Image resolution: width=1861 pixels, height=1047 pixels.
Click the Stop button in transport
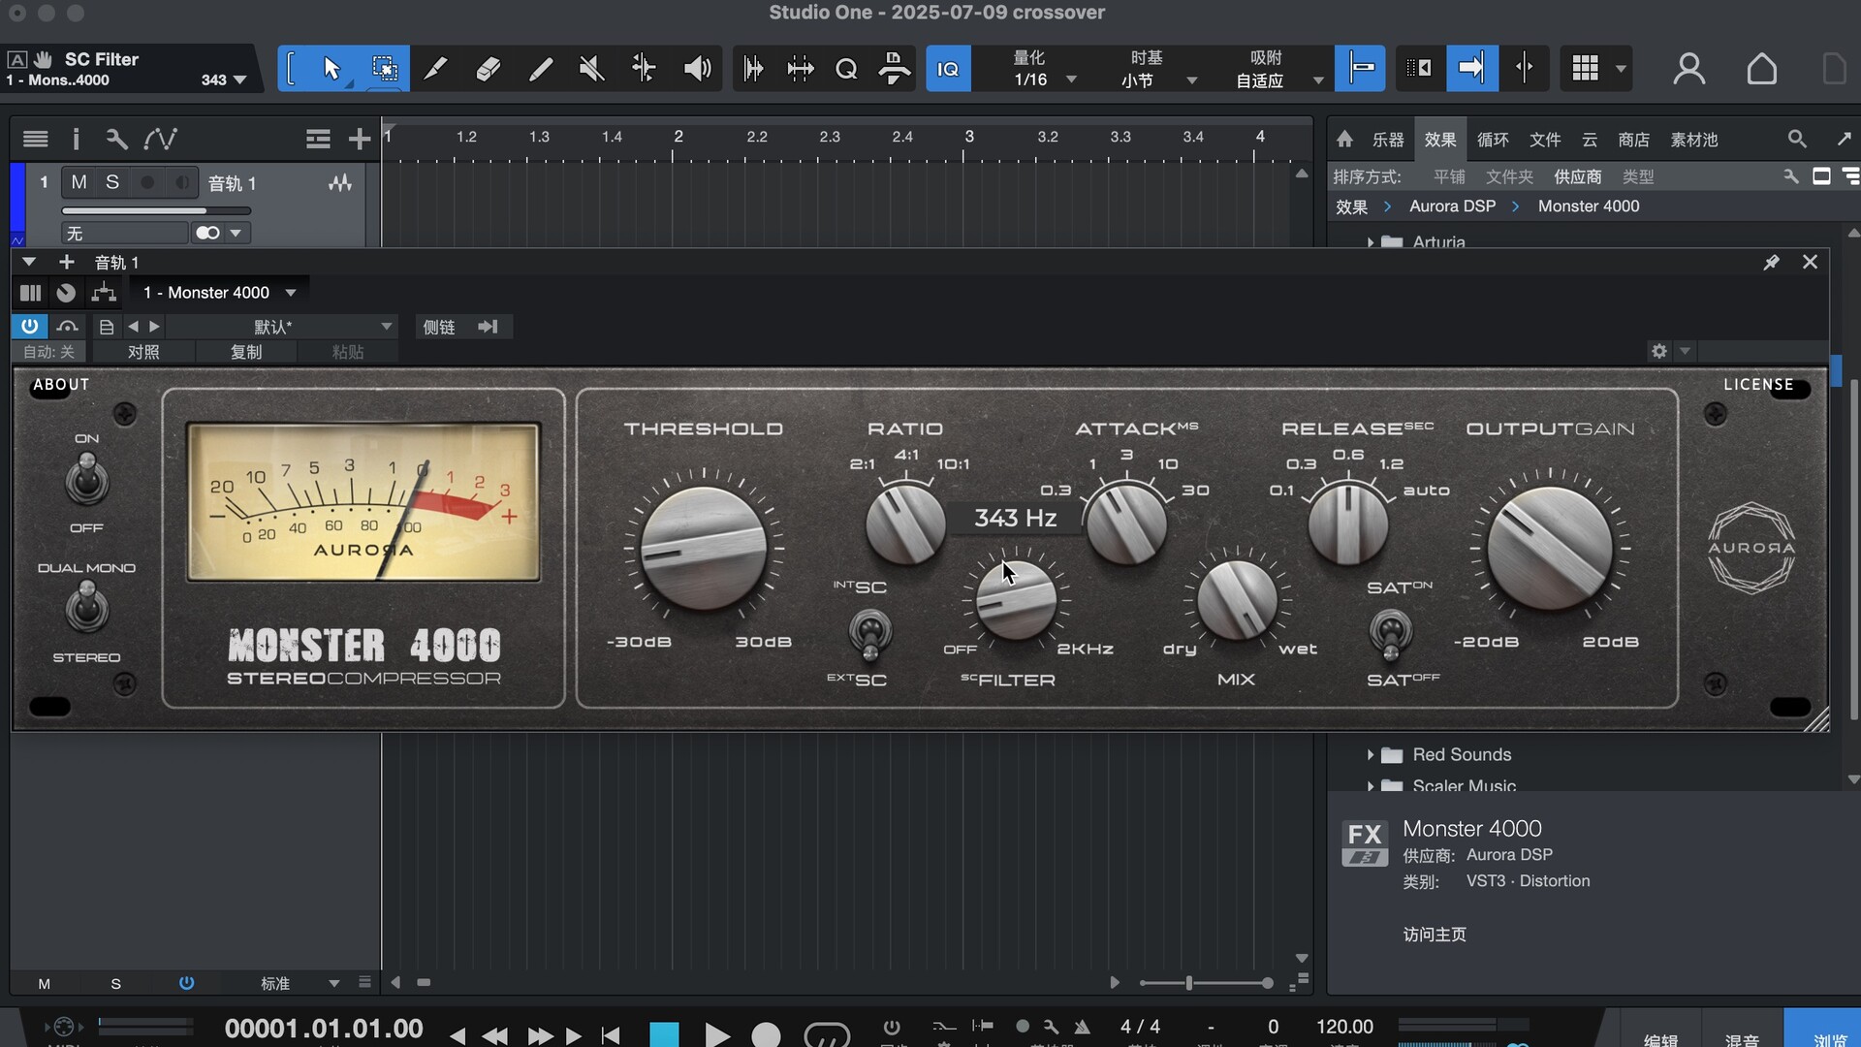pyautogui.click(x=664, y=1034)
